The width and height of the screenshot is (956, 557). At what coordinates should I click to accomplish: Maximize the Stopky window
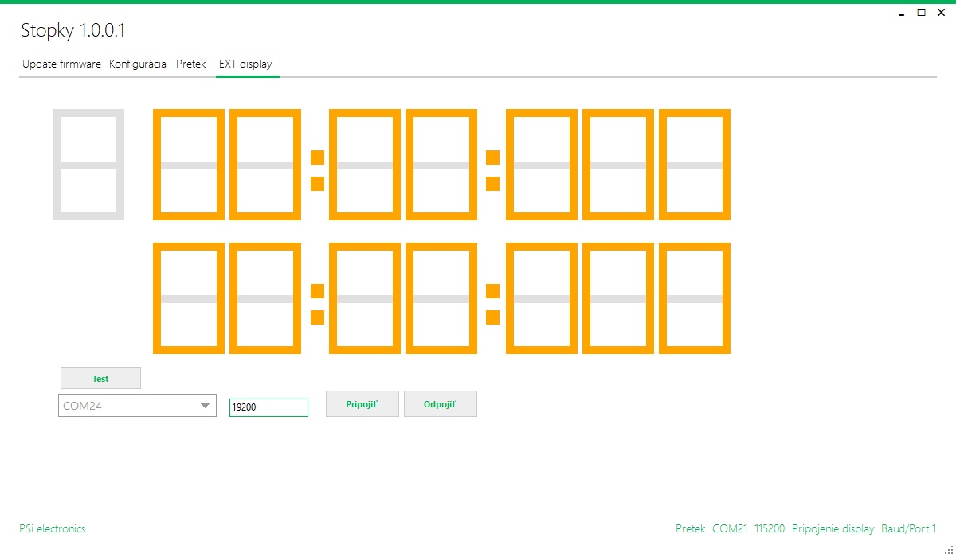click(922, 13)
